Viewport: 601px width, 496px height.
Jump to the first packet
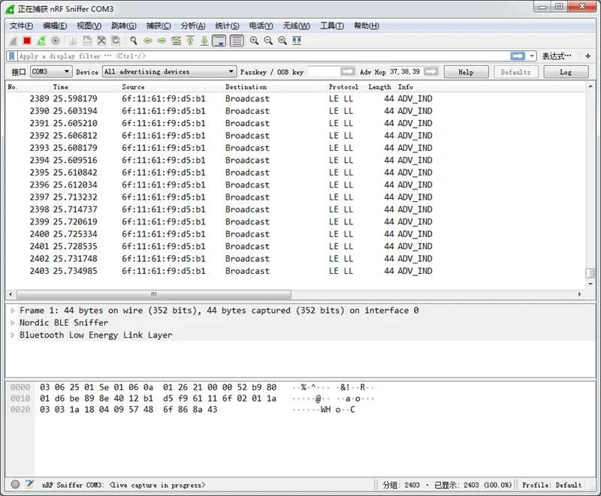190,41
